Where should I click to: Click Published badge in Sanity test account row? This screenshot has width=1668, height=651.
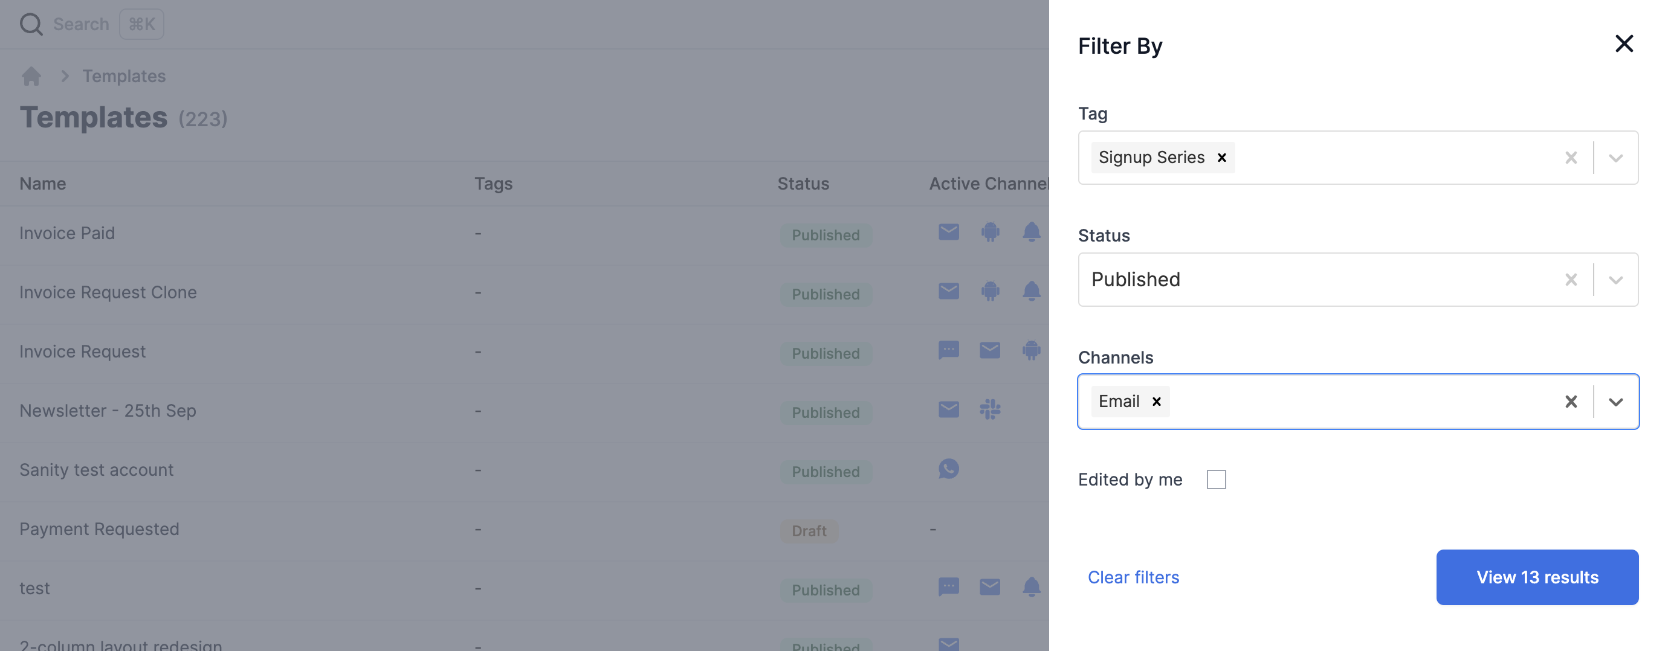pyautogui.click(x=826, y=472)
